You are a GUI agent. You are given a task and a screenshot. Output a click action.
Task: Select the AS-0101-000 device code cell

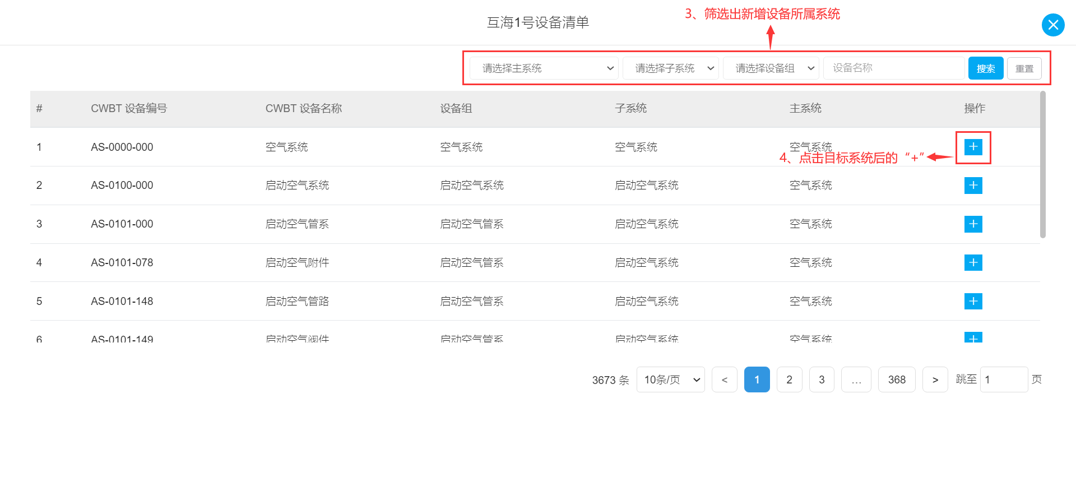122,224
